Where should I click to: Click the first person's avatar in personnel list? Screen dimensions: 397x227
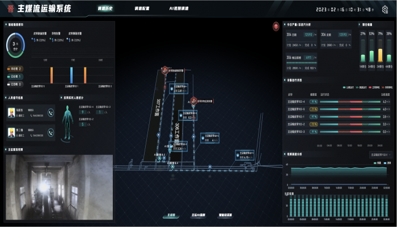pyautogui.click(x=11, y=113)
